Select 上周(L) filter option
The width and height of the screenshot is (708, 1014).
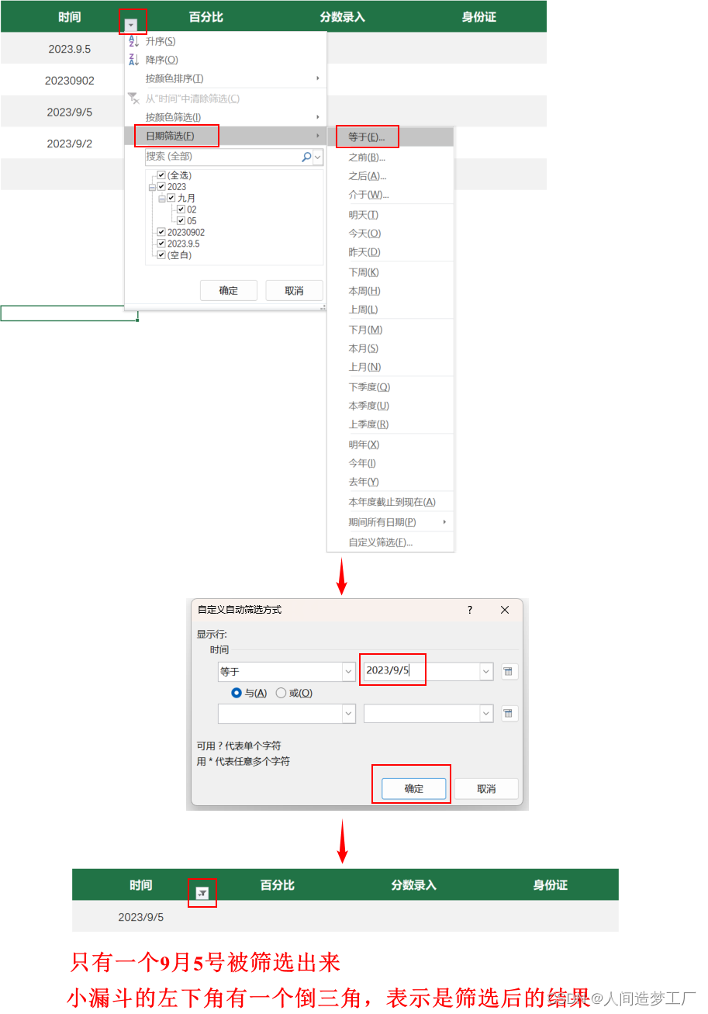390,310
